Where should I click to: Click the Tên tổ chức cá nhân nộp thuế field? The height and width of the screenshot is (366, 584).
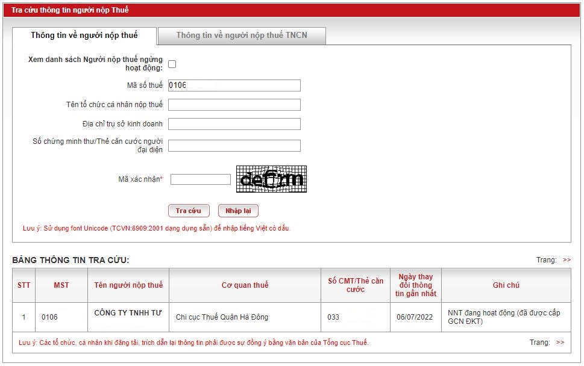coord(234,105)
